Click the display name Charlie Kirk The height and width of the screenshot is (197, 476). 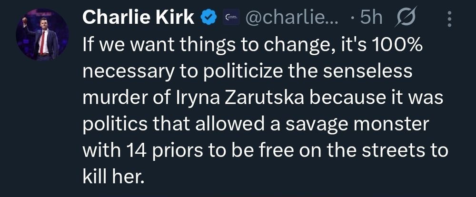click(x=138, y=18)
